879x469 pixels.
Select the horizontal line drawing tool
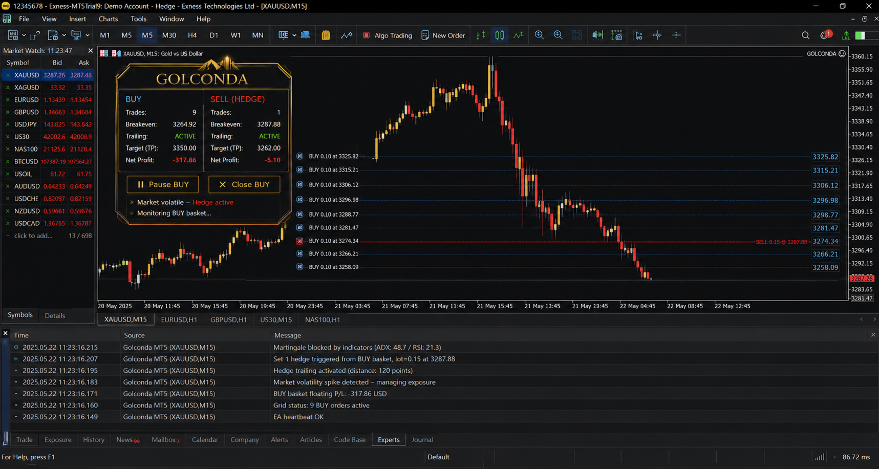point(676,35)
